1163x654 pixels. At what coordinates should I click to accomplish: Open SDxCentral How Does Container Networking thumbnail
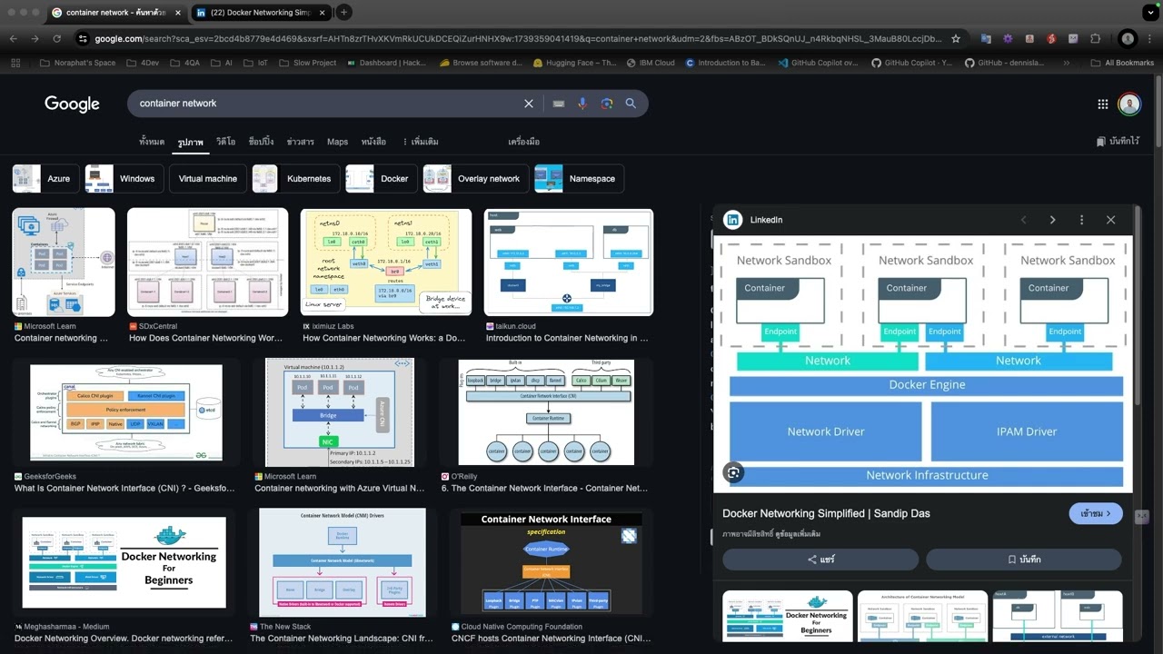[207, 263]
